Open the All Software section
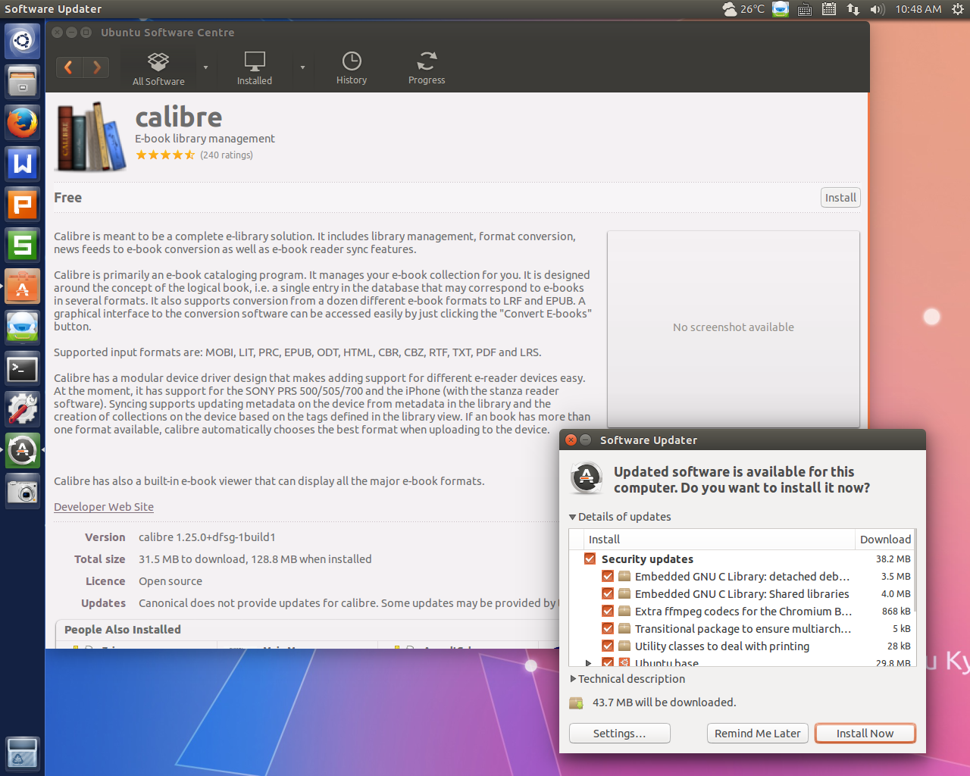Viewport: 970px width, 776px height. pos(158,69)
